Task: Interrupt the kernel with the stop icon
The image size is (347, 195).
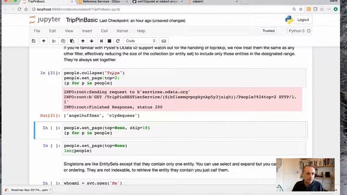Action: pyautogui.click(x=110, y=41)
